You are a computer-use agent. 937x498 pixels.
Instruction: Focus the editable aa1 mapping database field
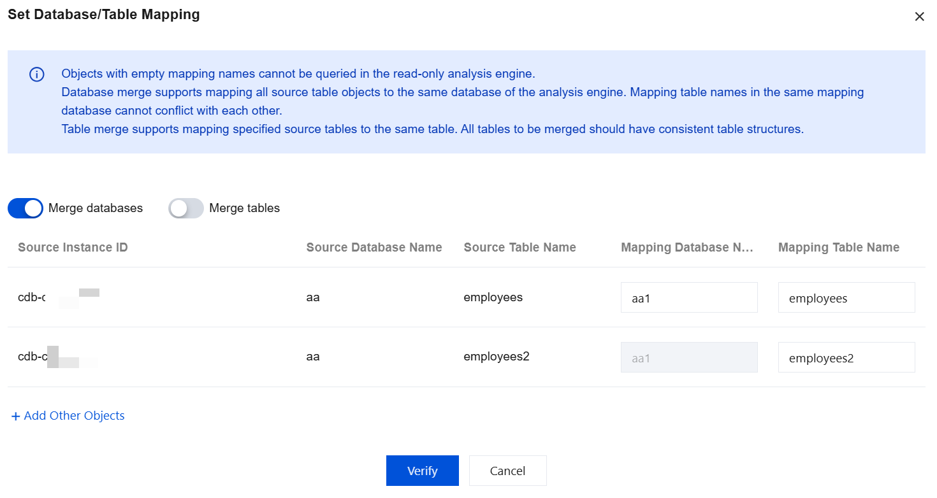click(x=689, y=297)
